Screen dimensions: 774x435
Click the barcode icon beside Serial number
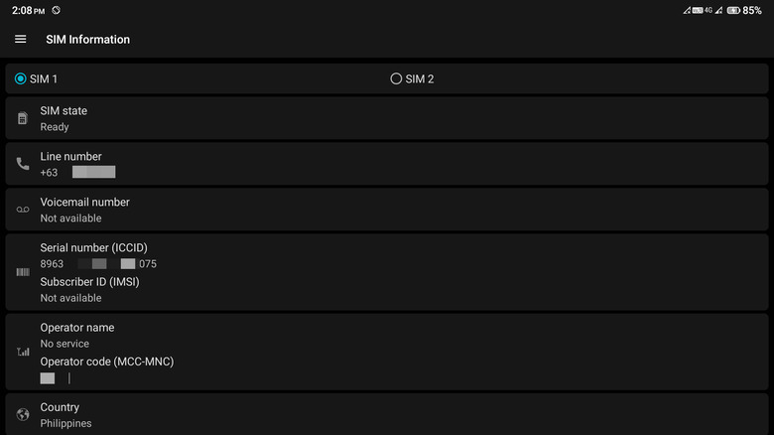pyautogui.click(x=22, y=271)
